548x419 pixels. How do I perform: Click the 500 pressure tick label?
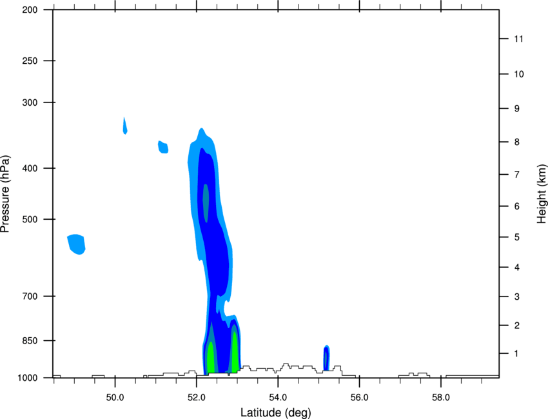[30, 219]
